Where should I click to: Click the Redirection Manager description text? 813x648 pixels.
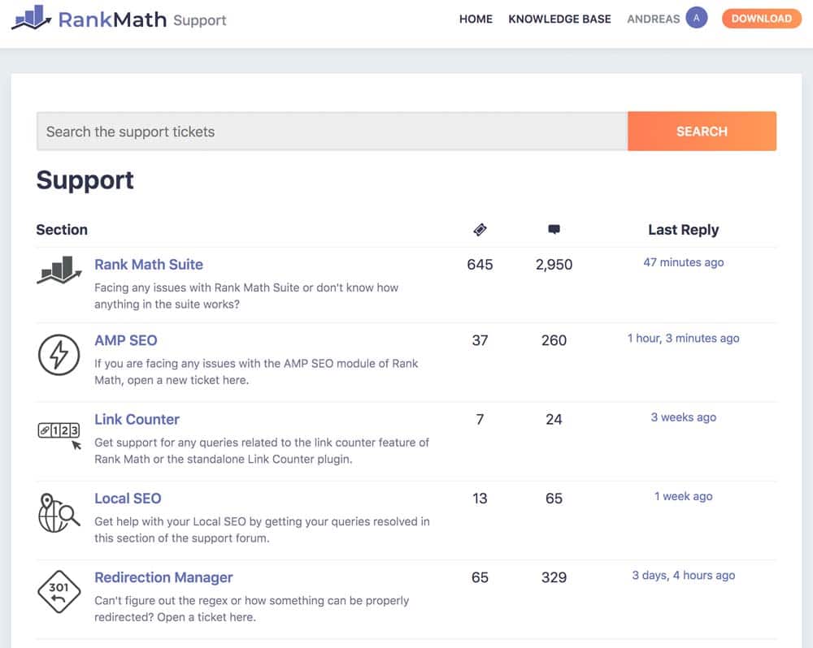[x=251, y=609]
